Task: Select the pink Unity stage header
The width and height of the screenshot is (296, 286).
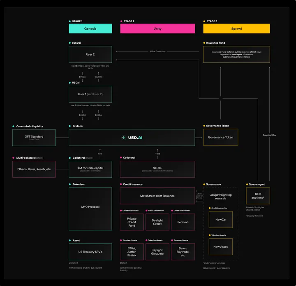Action: tap(157, 29)
